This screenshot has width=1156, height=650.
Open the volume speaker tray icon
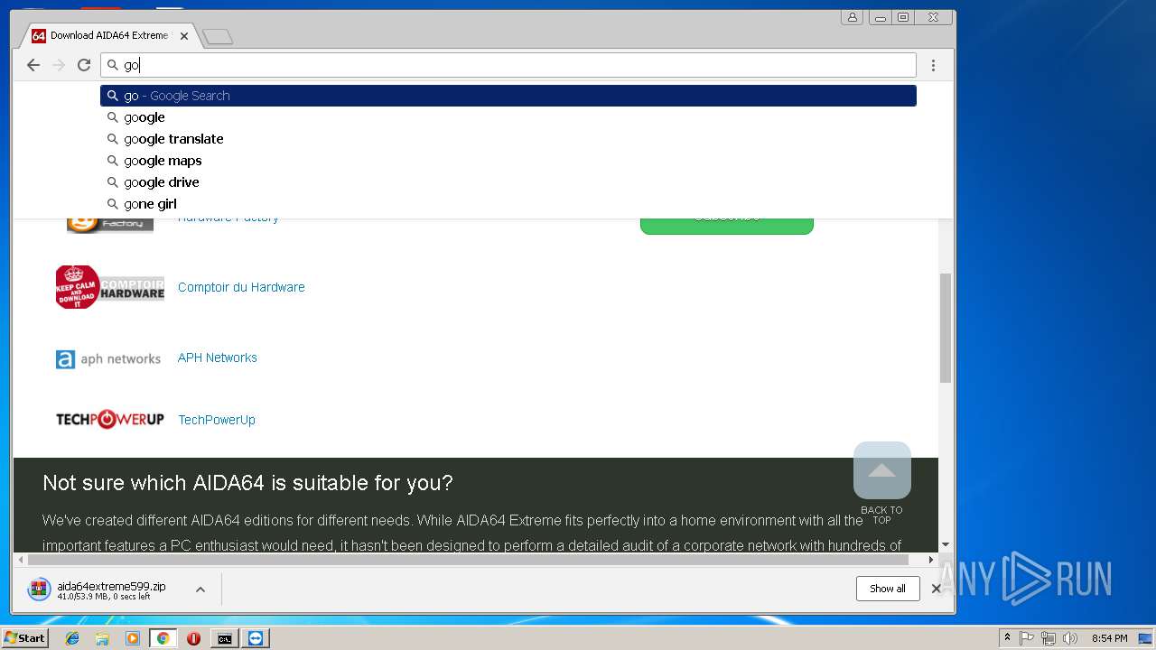pyautogui.click(x=1070, y=638)
